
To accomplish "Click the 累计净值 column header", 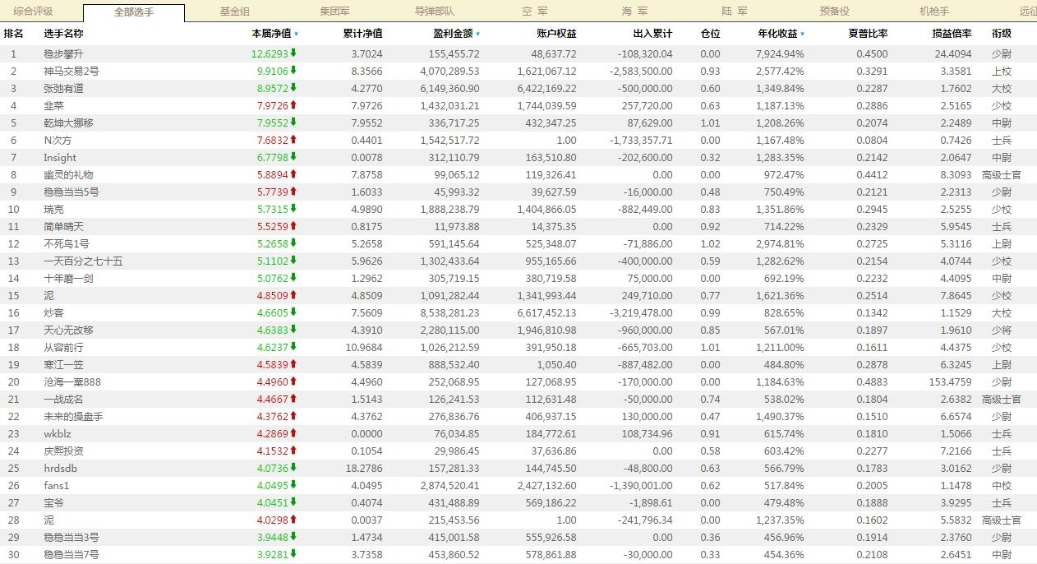I will click(362, 34).
